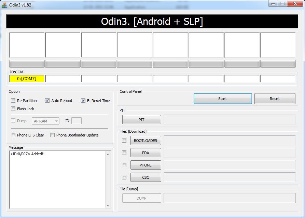The image size is (305, 218).
Task: Enable the Re-Partition checkbox
Action: pyautogui.click(x=13, y=101)
